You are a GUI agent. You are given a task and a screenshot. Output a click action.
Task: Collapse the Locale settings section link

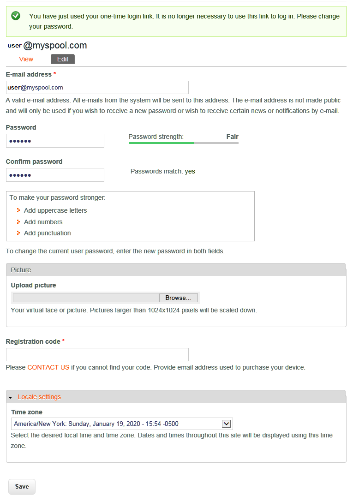[39, 397]
